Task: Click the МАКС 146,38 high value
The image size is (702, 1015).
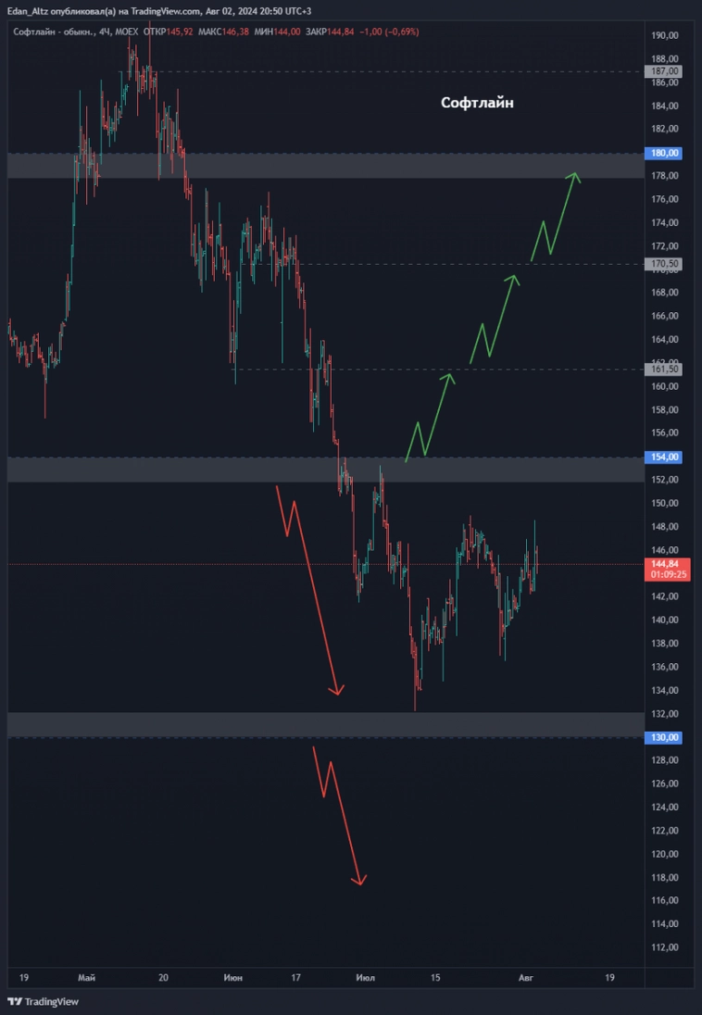Action: 222,31
